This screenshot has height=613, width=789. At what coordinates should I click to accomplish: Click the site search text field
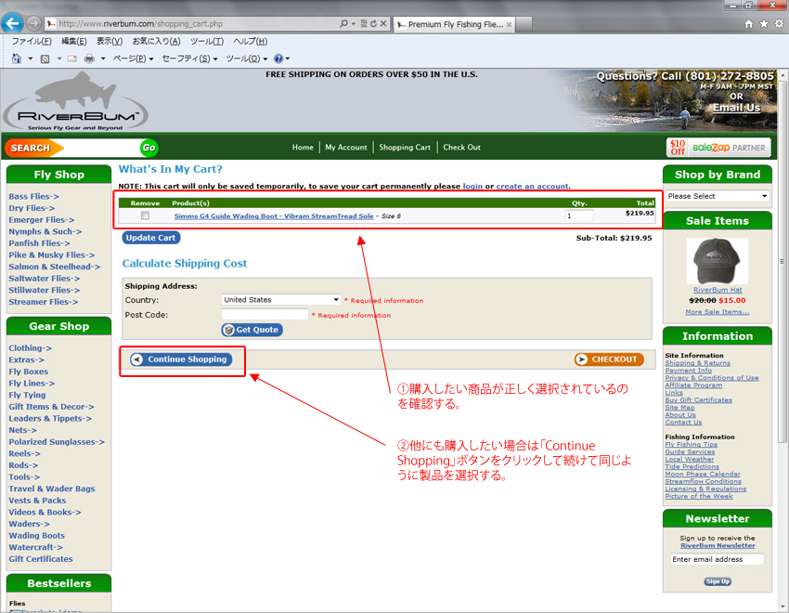click(x=102, y=148)
